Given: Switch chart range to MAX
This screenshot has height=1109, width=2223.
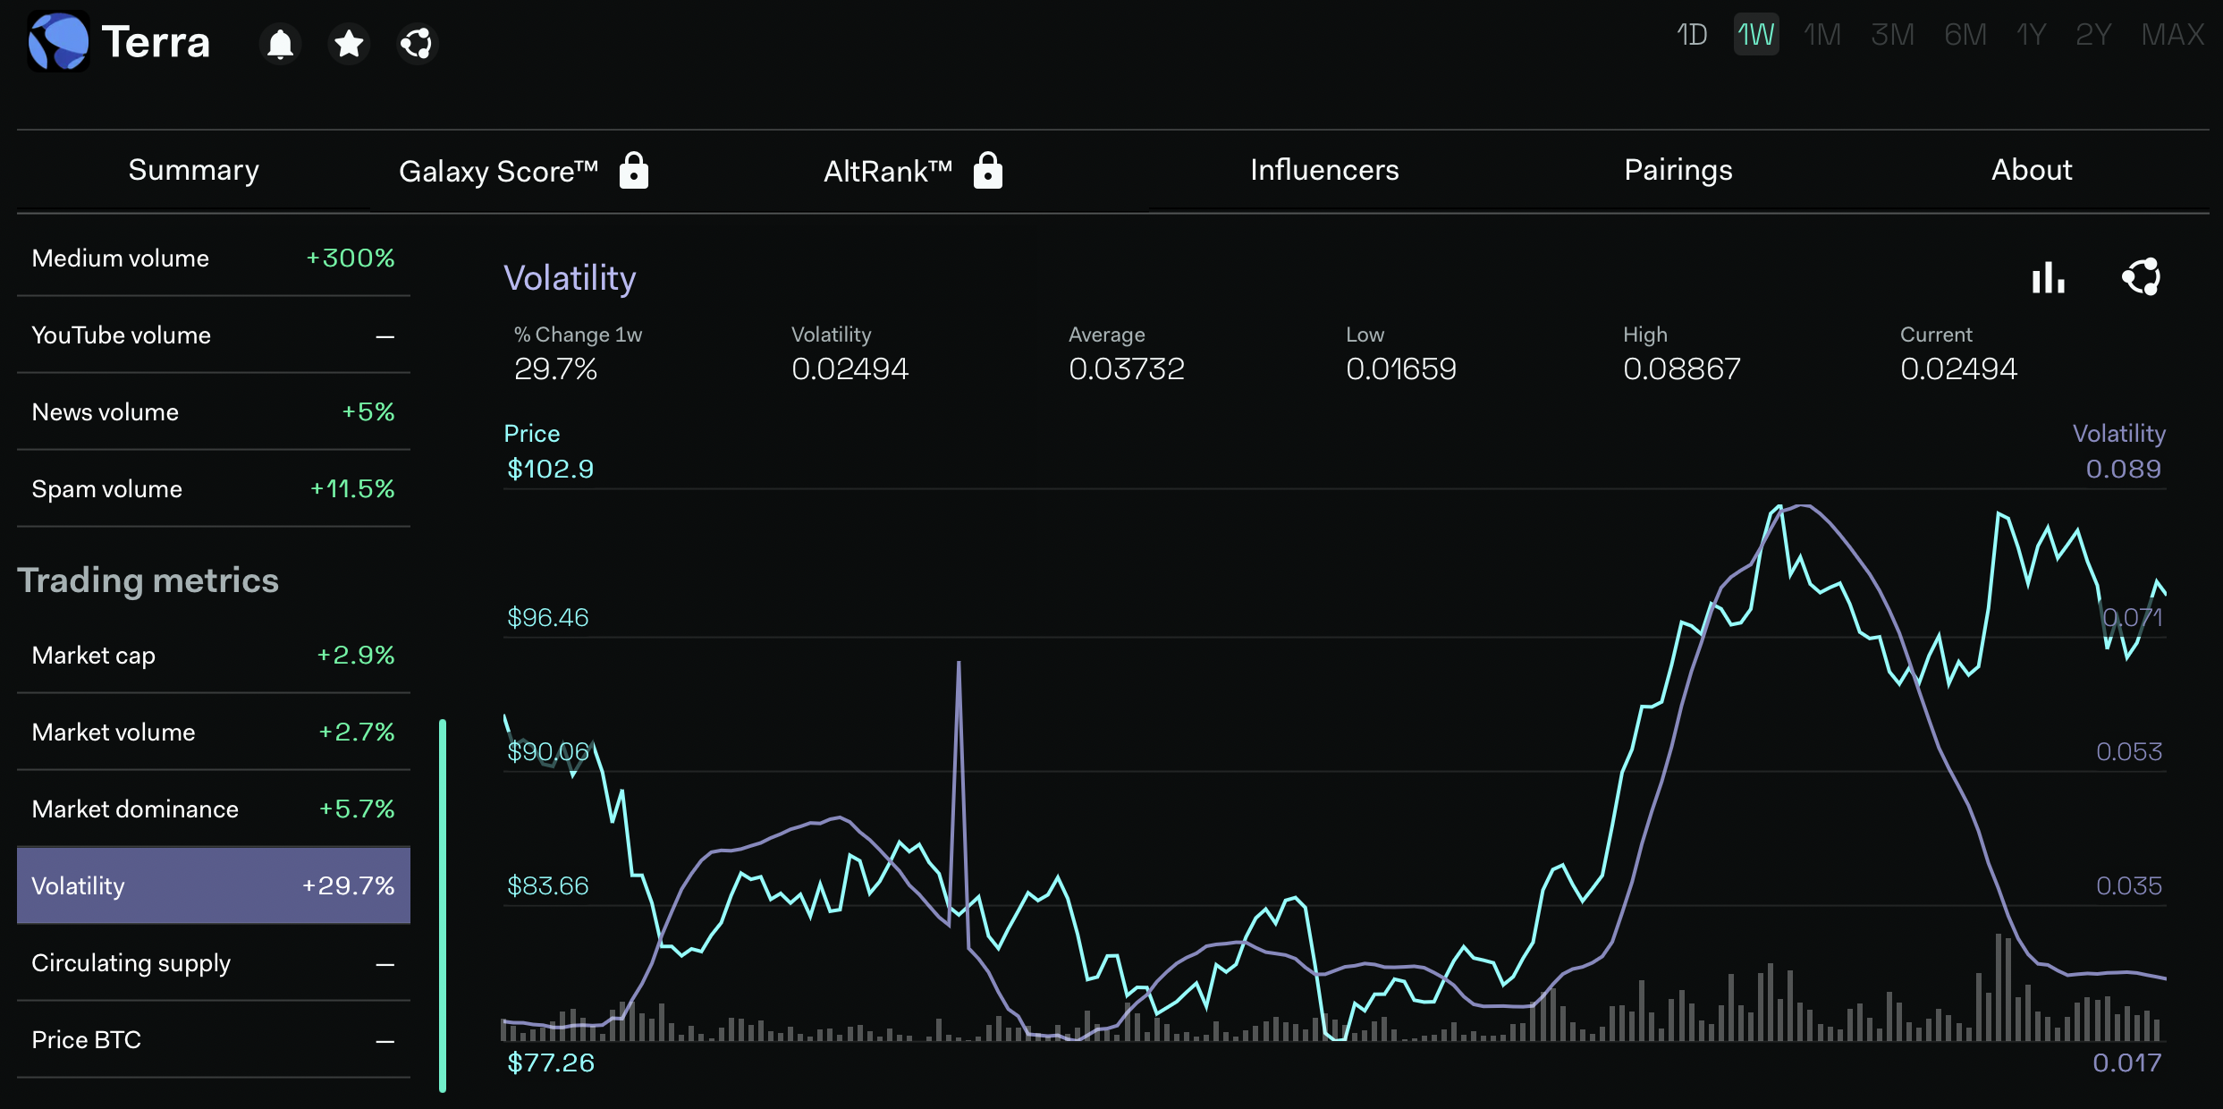Looking at the screenshot, I should (2172, 35).
